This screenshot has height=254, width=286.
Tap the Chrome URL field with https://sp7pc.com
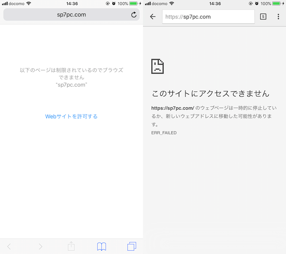coord(208,17)
